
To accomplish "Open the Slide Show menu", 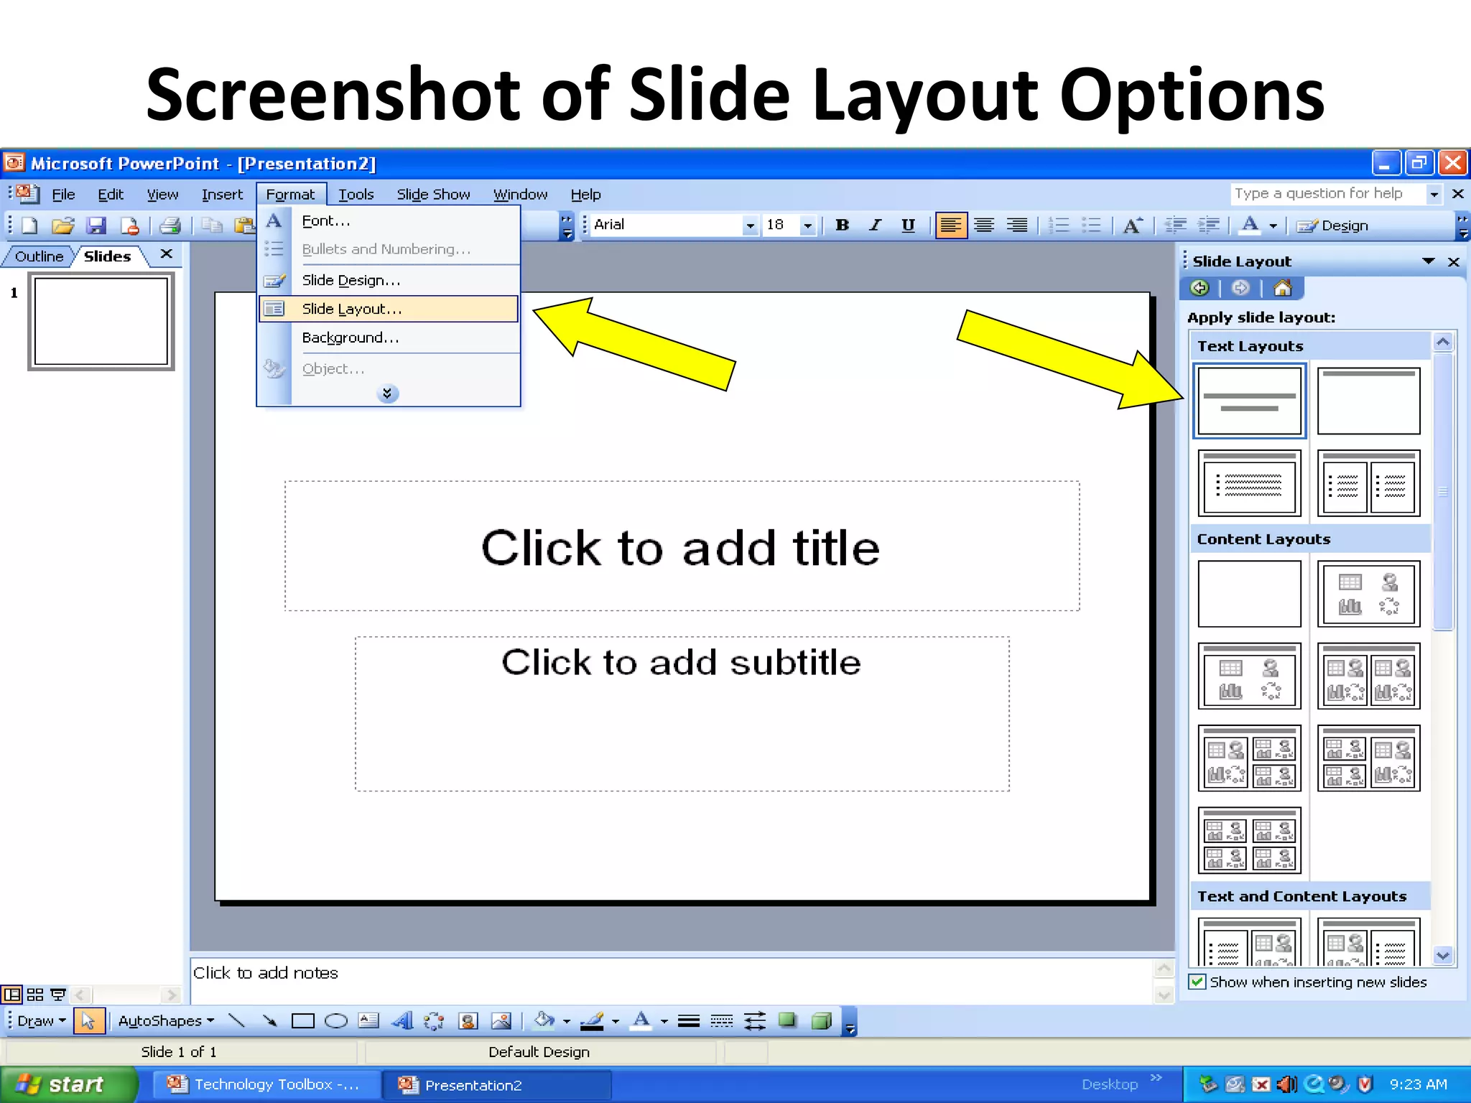I will pos(433,194).
